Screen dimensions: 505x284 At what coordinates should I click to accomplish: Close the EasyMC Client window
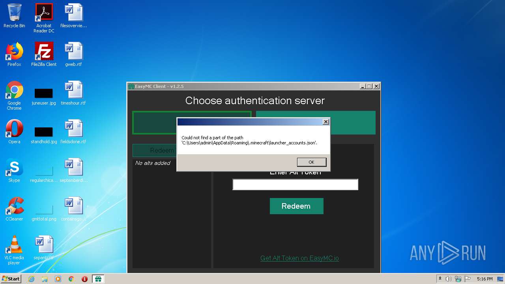click(x=376, y=86)
